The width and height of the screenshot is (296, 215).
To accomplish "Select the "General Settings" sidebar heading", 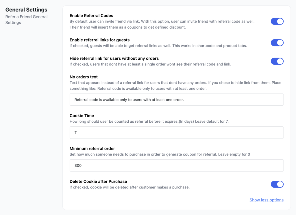I will [26, 10].
